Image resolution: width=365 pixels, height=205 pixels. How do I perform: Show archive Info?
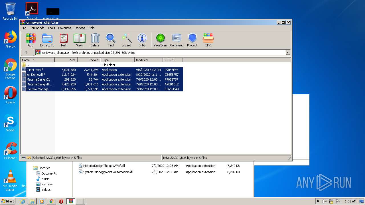(x=142, y=40)
